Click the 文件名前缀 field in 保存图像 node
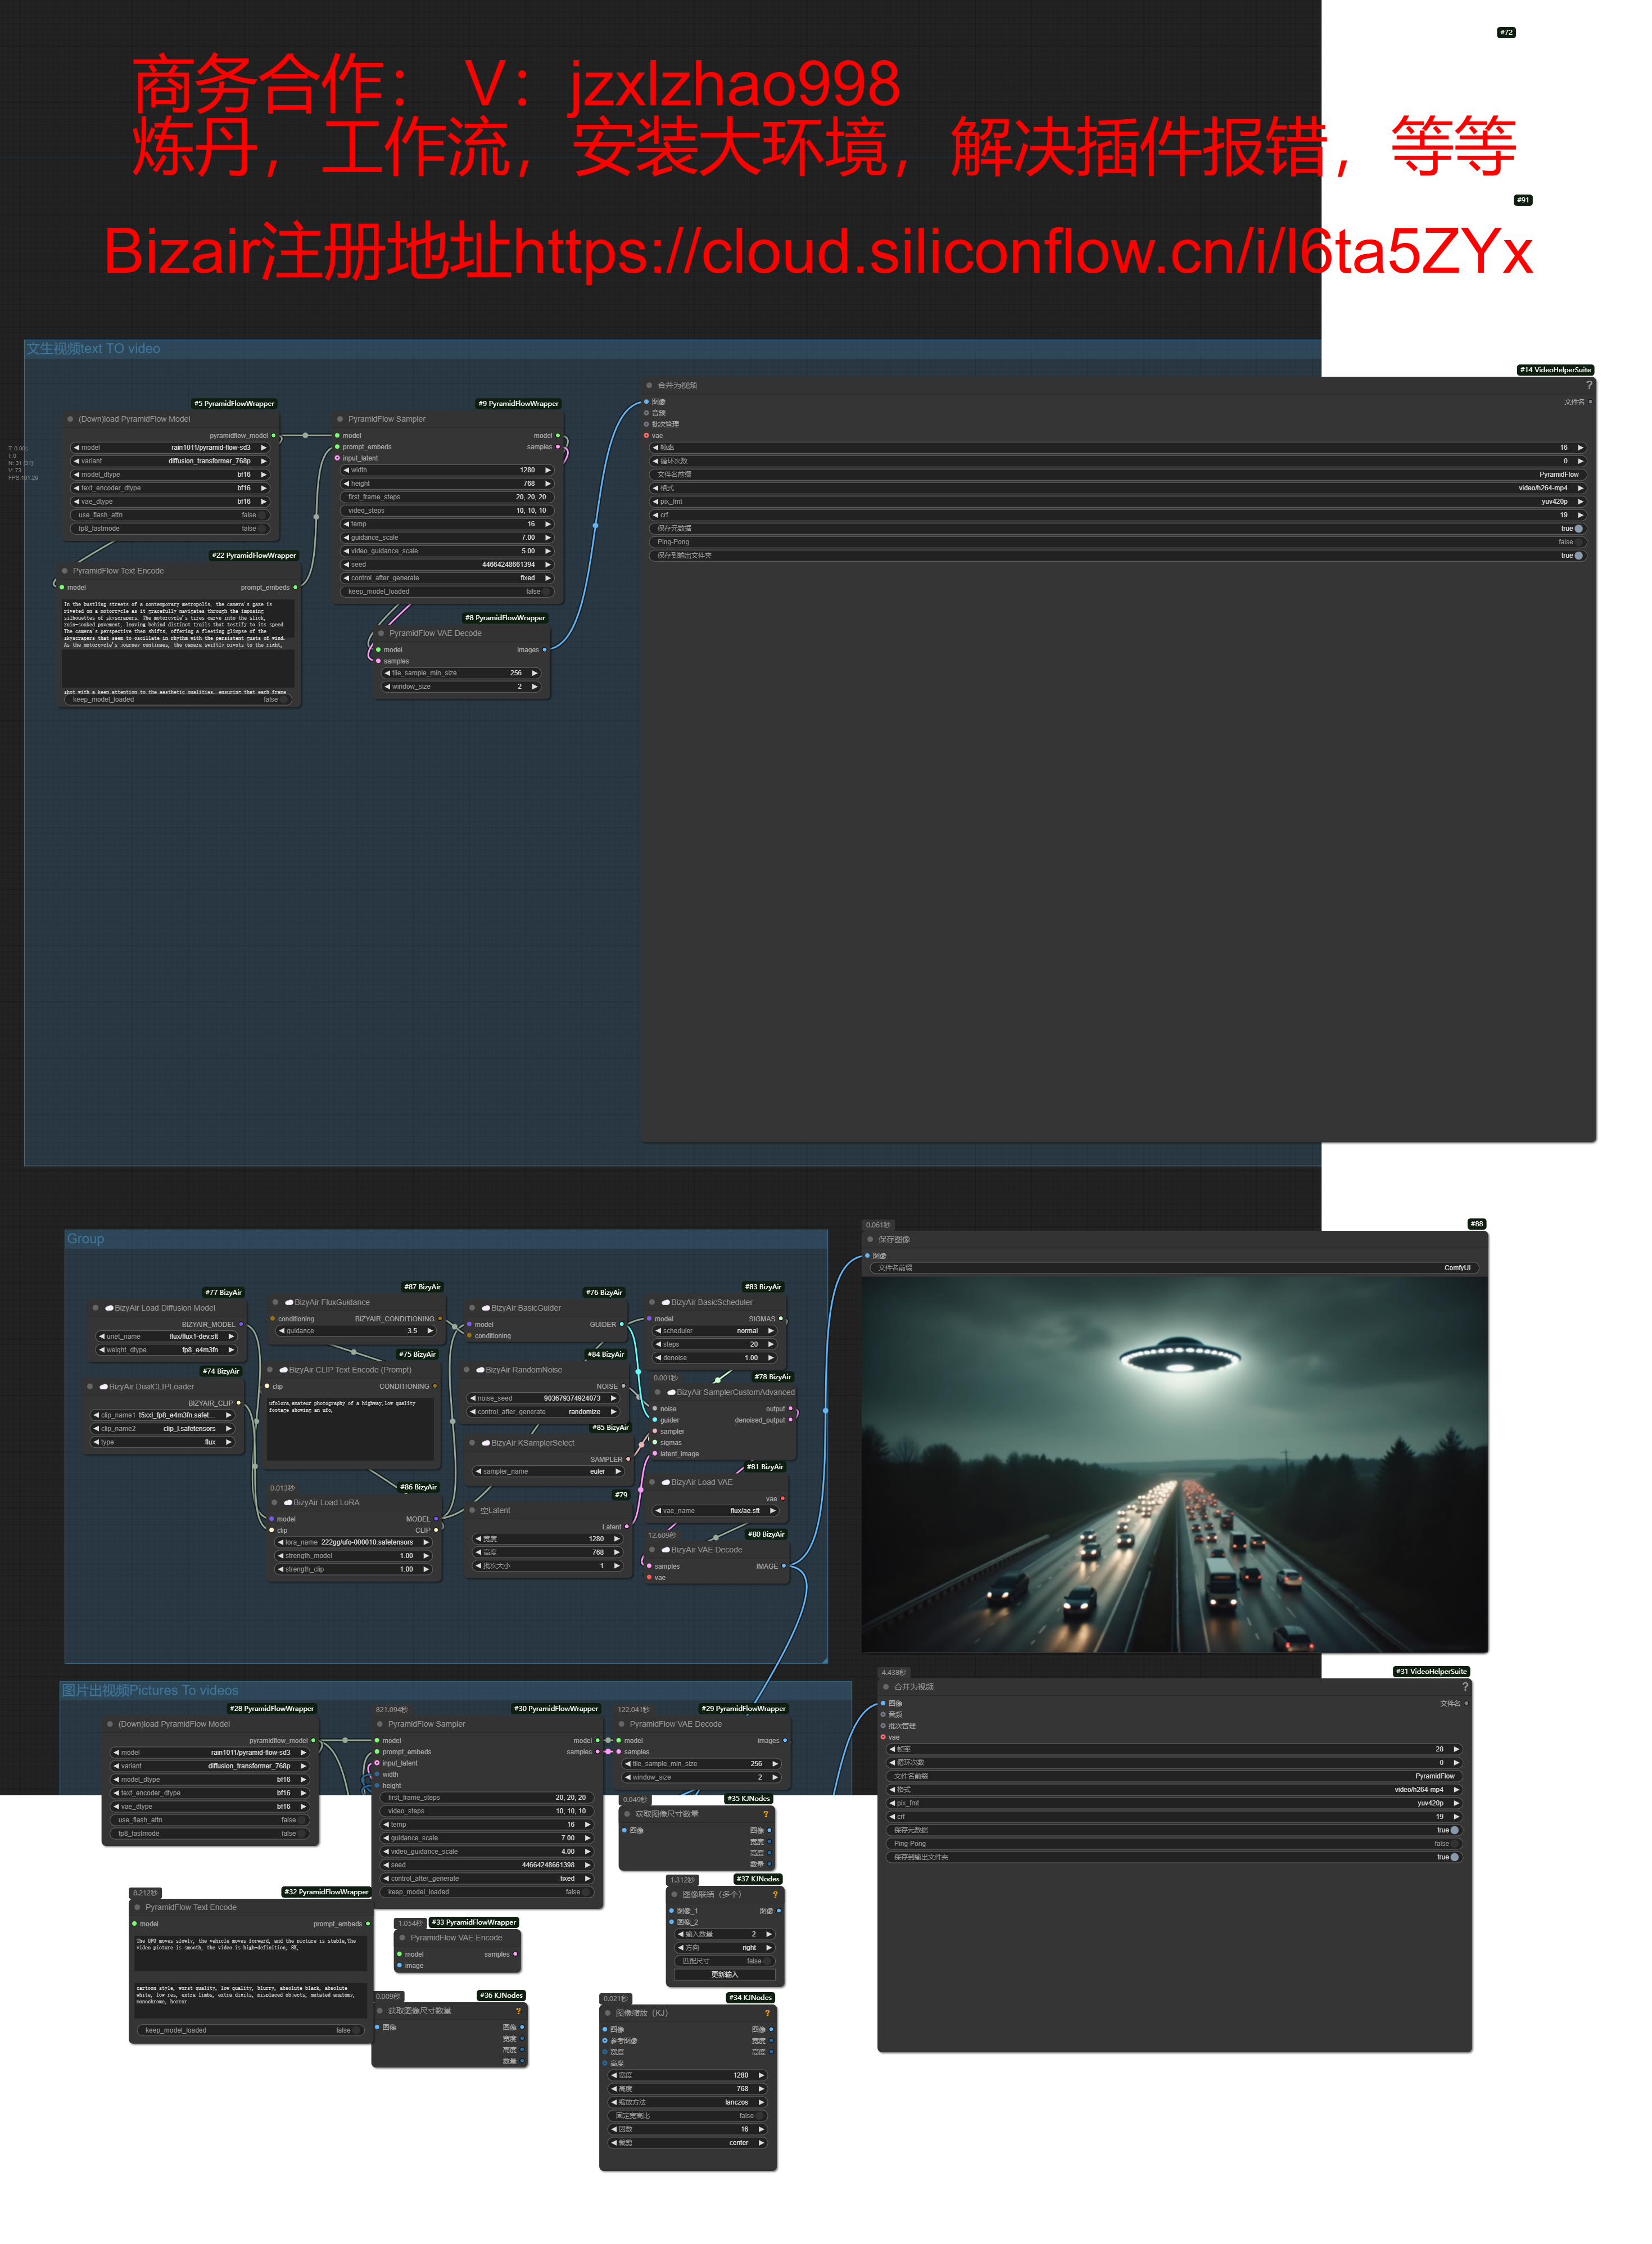The height and width of the screenshot is (2244, 1652). [1174, 1268]
